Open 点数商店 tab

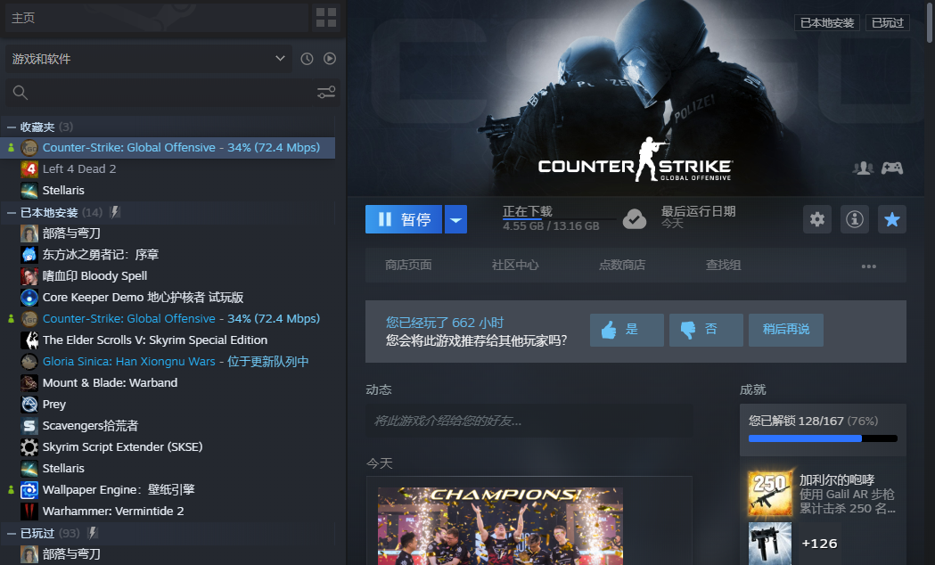click(x=622, y=265)
